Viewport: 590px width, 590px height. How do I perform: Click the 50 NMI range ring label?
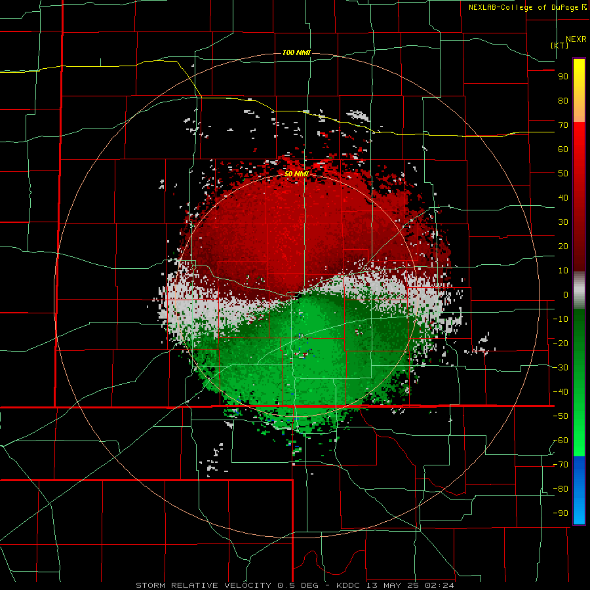coord(296,174)
